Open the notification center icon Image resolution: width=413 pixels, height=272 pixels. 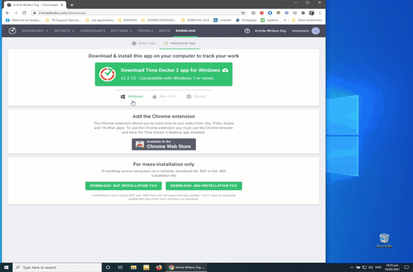click(407, 267)
